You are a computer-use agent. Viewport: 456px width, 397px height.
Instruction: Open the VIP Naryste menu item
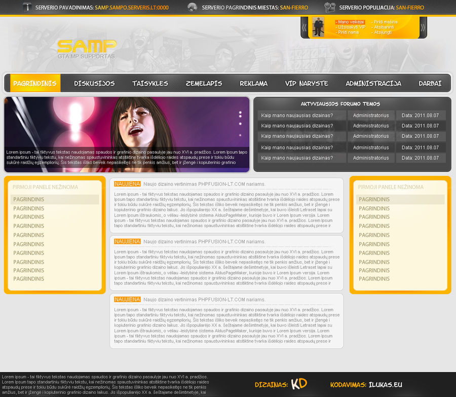(307, 84)
